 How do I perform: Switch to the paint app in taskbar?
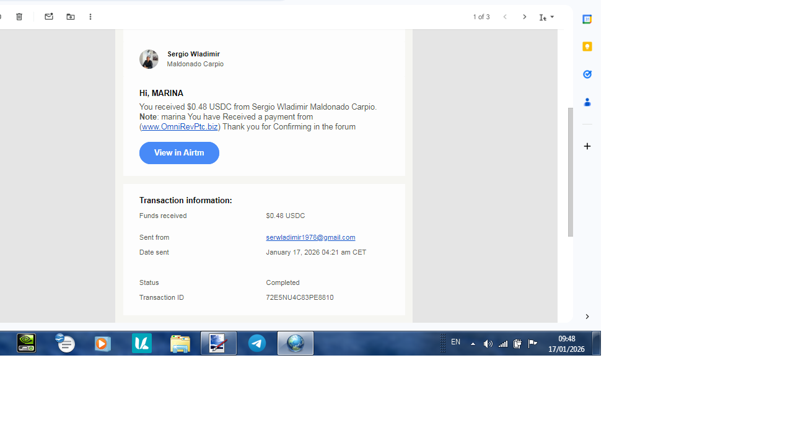click(x=219, y=343)
